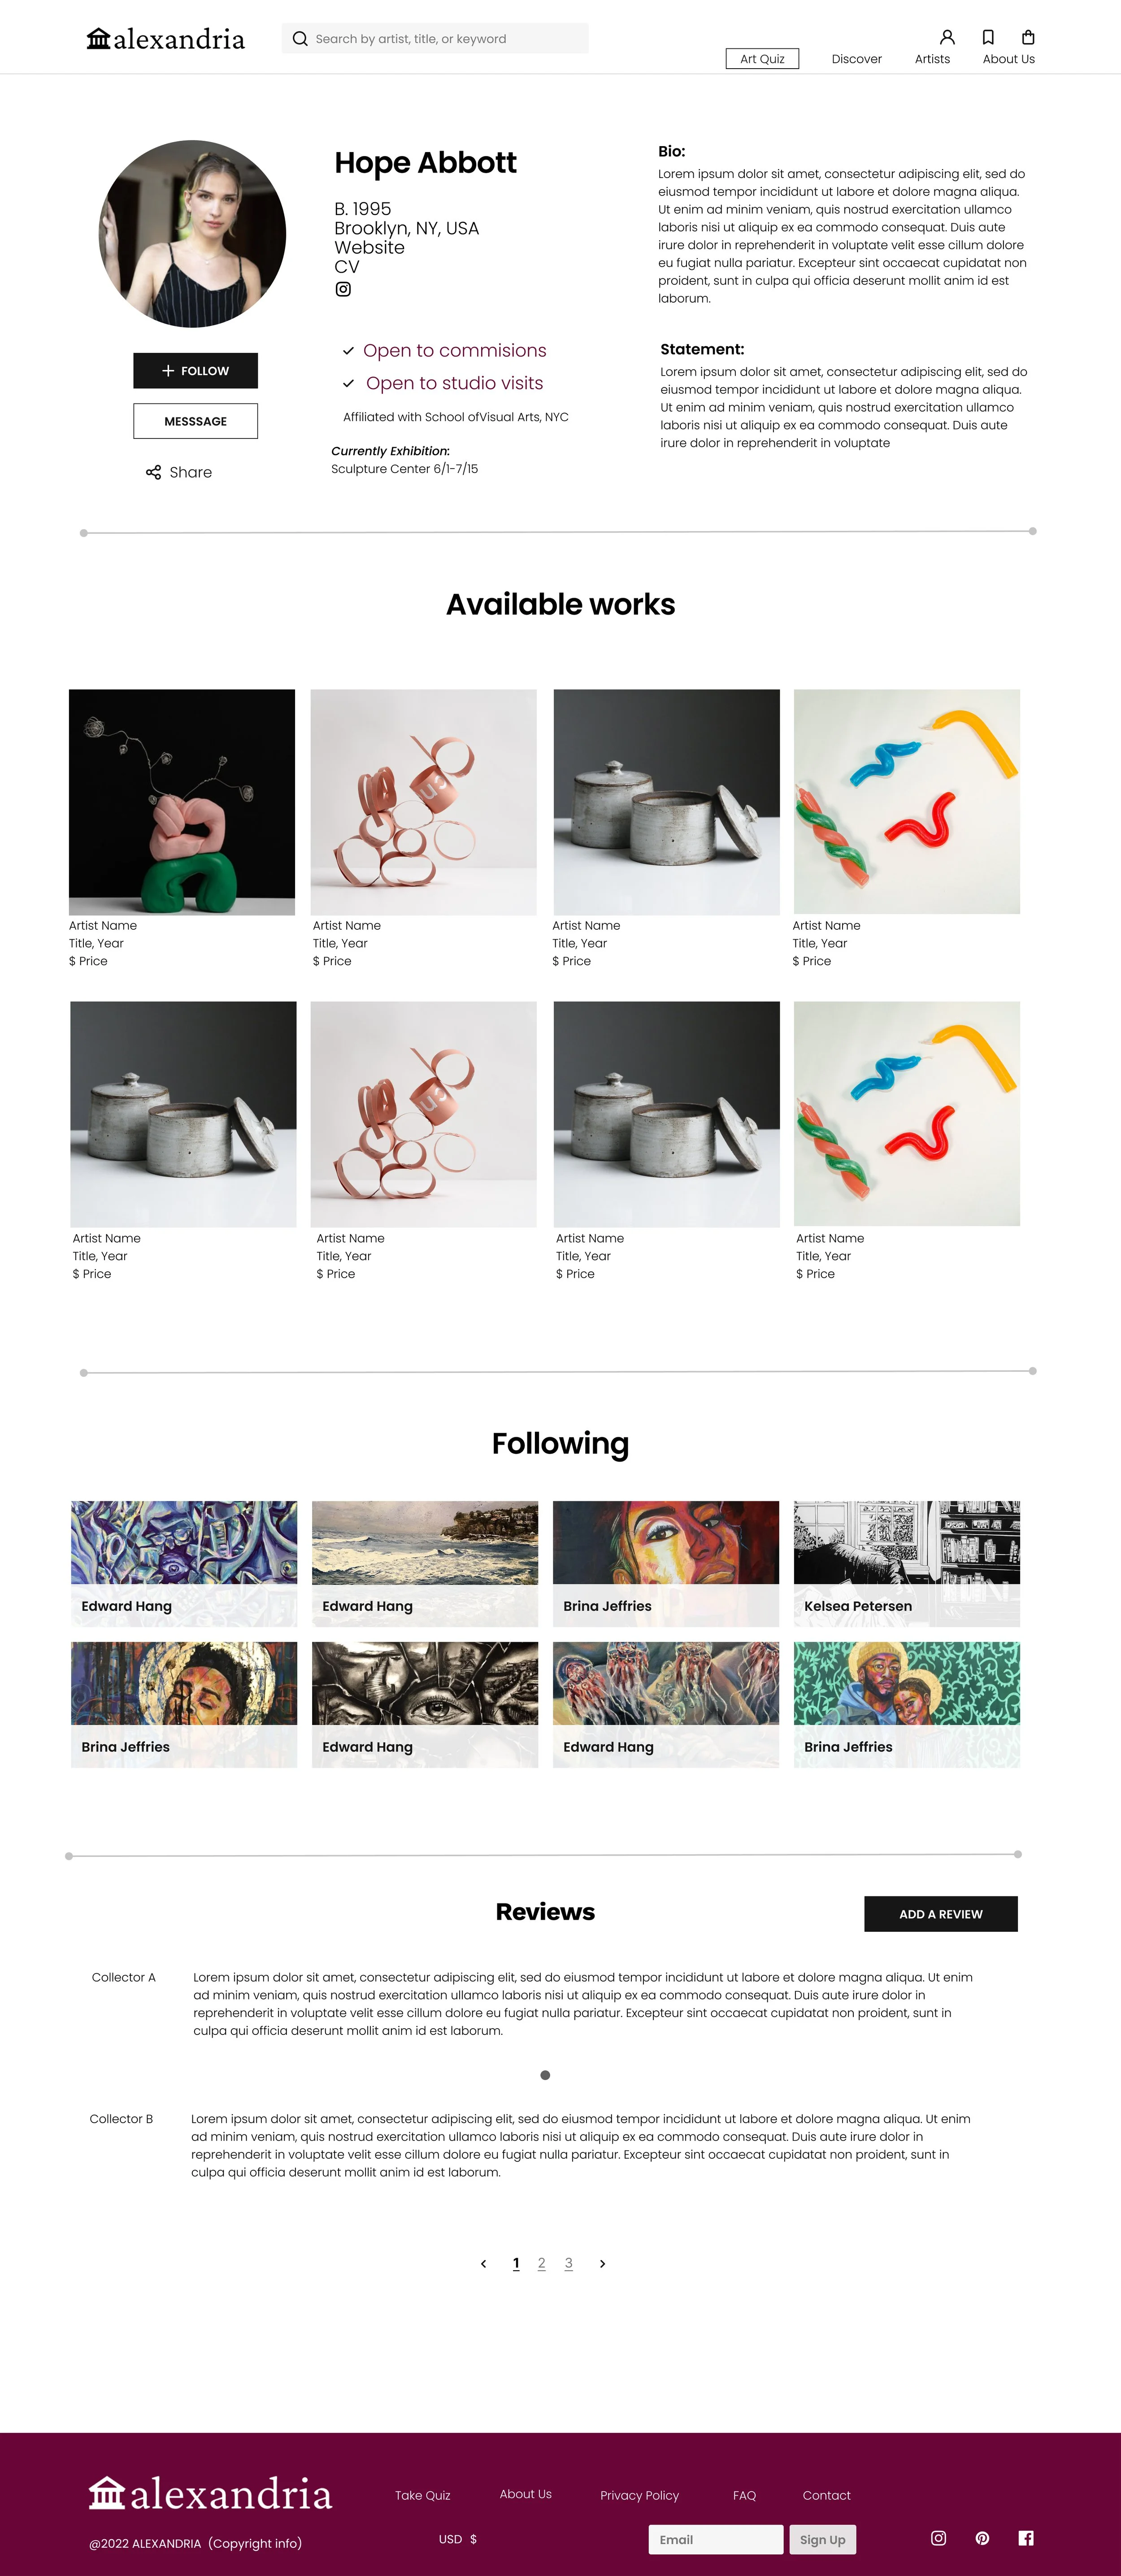Open the Kelsea Petersen following thumbnail
This screenshot has width=1121, height=2576.
click(x=907, y=1563)
